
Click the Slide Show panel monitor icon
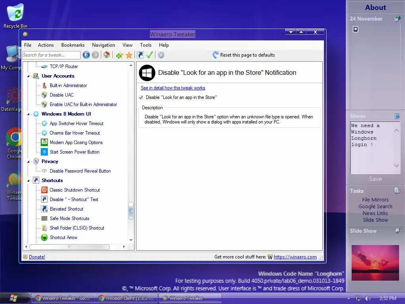397,231
